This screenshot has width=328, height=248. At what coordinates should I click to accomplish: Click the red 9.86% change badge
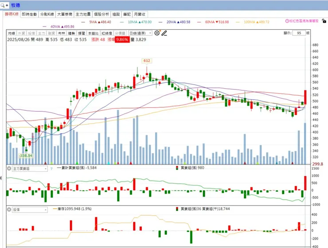[x=122, y=39]
